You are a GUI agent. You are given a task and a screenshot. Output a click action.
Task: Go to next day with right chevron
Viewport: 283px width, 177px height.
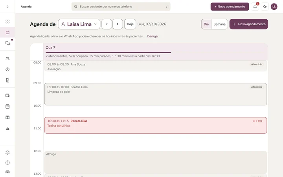tap(118, 24)
